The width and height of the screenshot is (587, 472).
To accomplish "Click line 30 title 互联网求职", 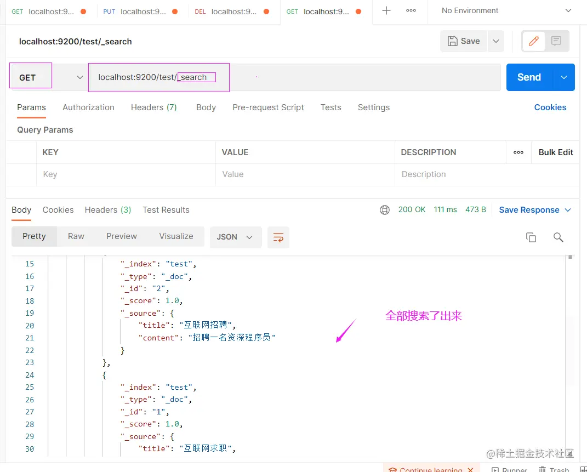I will coord(187,448).
